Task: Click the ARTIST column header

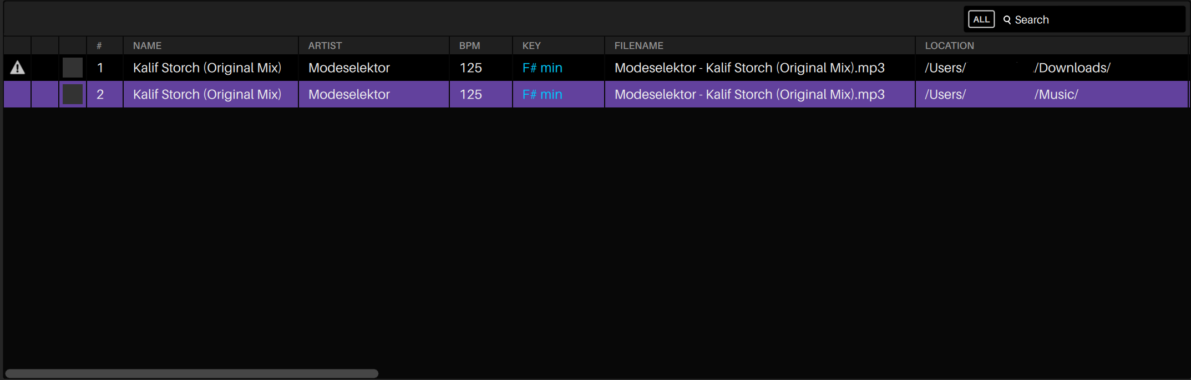Action: 325,46
